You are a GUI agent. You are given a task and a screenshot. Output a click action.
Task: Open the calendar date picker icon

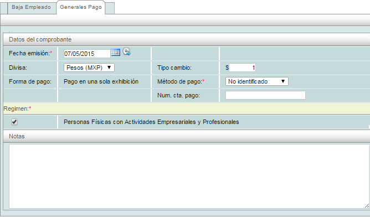pos(115,52)
